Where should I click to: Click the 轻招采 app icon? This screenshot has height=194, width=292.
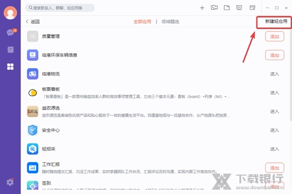click(33, 149)
